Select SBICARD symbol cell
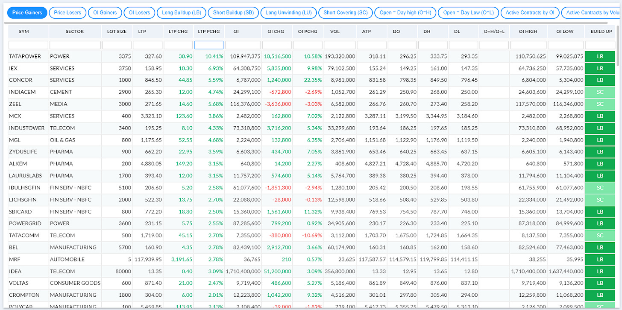The height and width of the screenshot is (310, 622). [x=28, y=211]
